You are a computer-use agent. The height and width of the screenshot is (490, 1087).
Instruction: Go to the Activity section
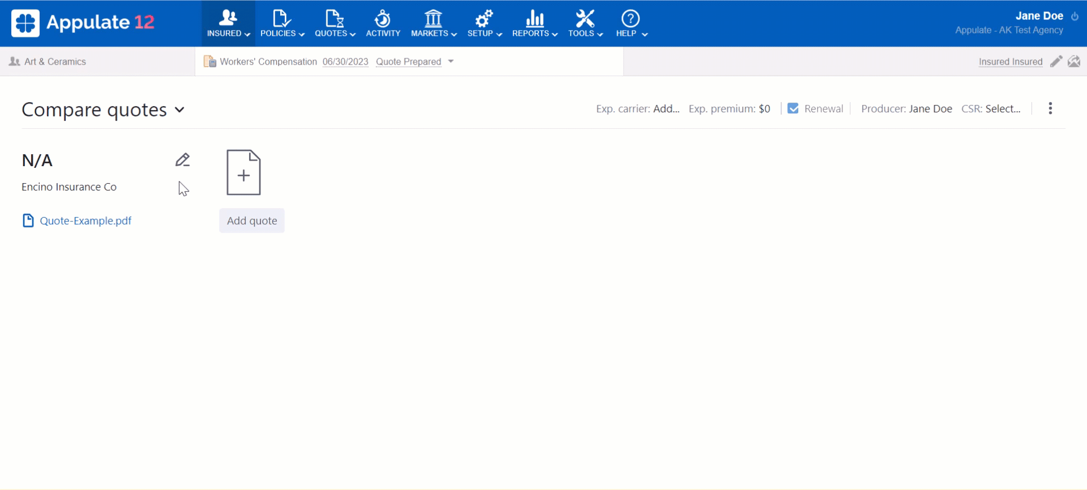tap(383, 23)
